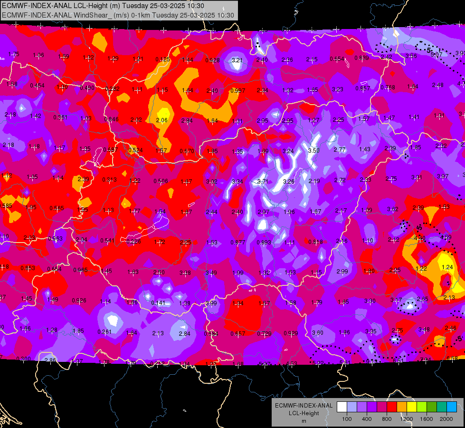This screenshot has height=428, width=465.
Task: Click the wind shear value 0.454
Action: tap(37, 86)
